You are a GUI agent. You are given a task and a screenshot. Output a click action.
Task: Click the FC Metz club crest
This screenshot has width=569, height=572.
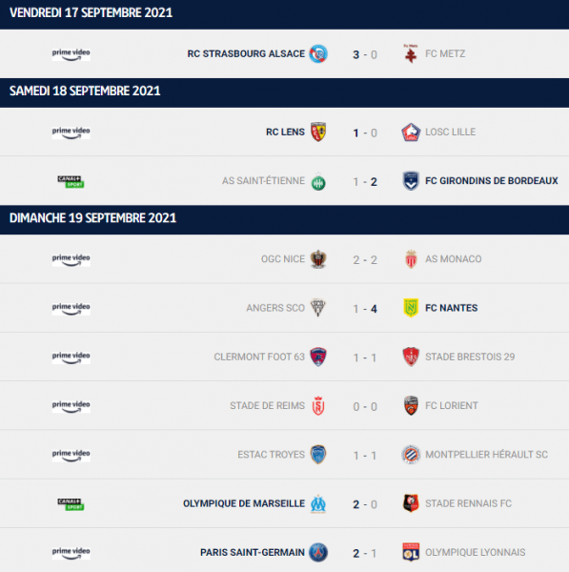[411, 53]
